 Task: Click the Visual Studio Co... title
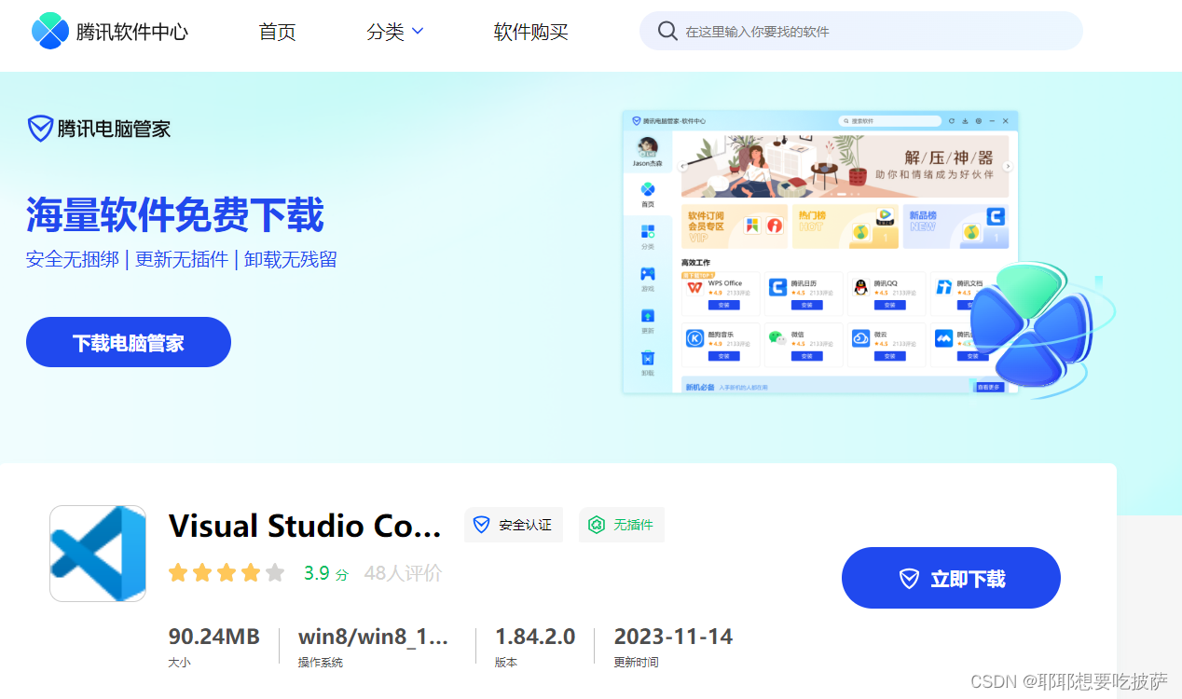tap(305, 526)
